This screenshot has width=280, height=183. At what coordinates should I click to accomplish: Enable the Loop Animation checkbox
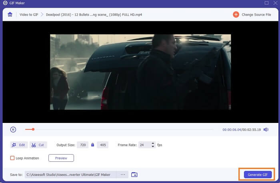(x=12, y=158)
